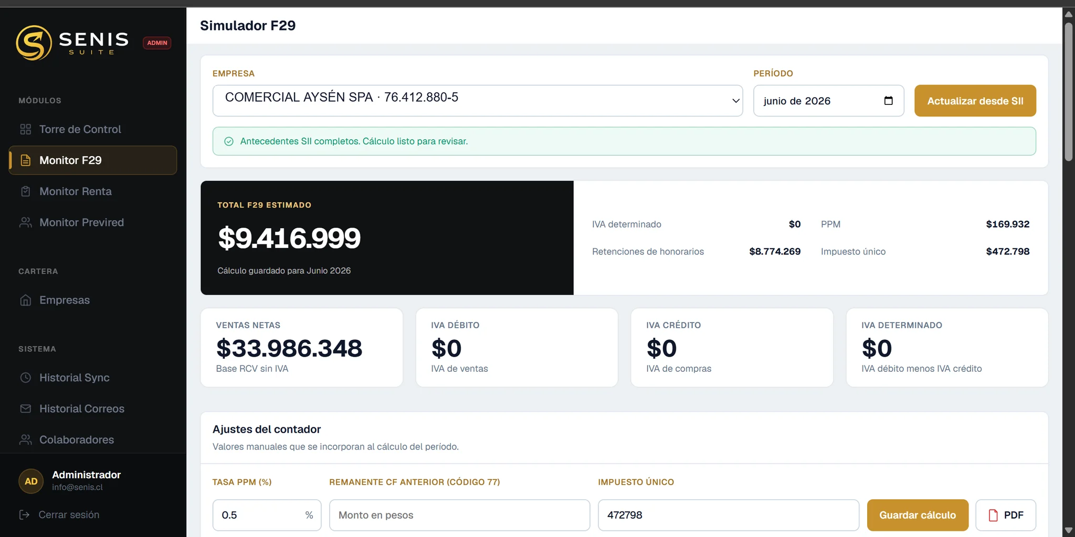Click Remanente CF anterior input
The width and height of the screenshot is (1075, 537).
tap(459, 515)
